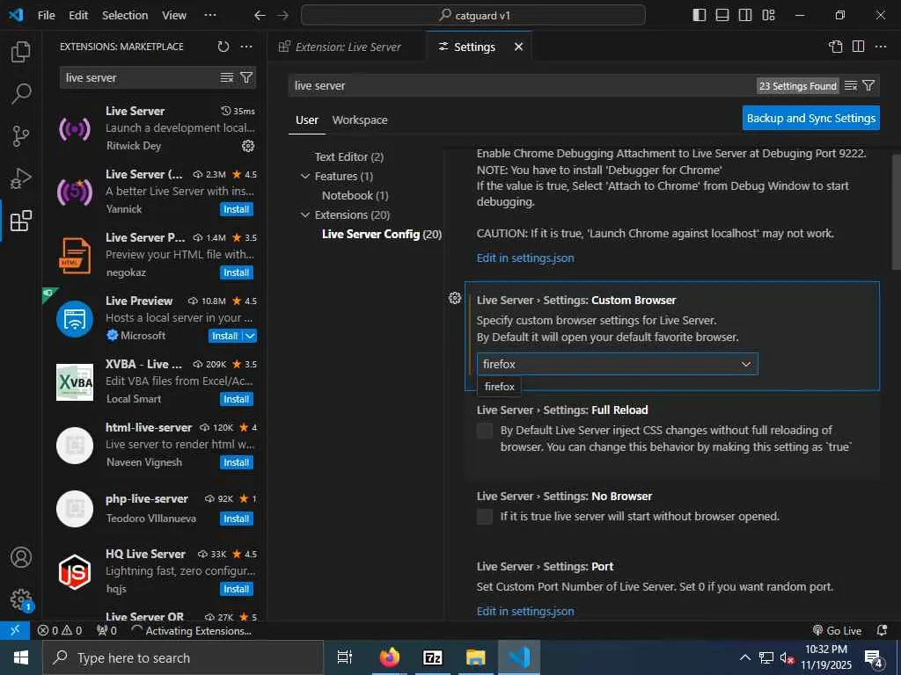Screen dimensions: 901x675
Task: Collapse the Features settings tree node
Action: click(305, 176)
